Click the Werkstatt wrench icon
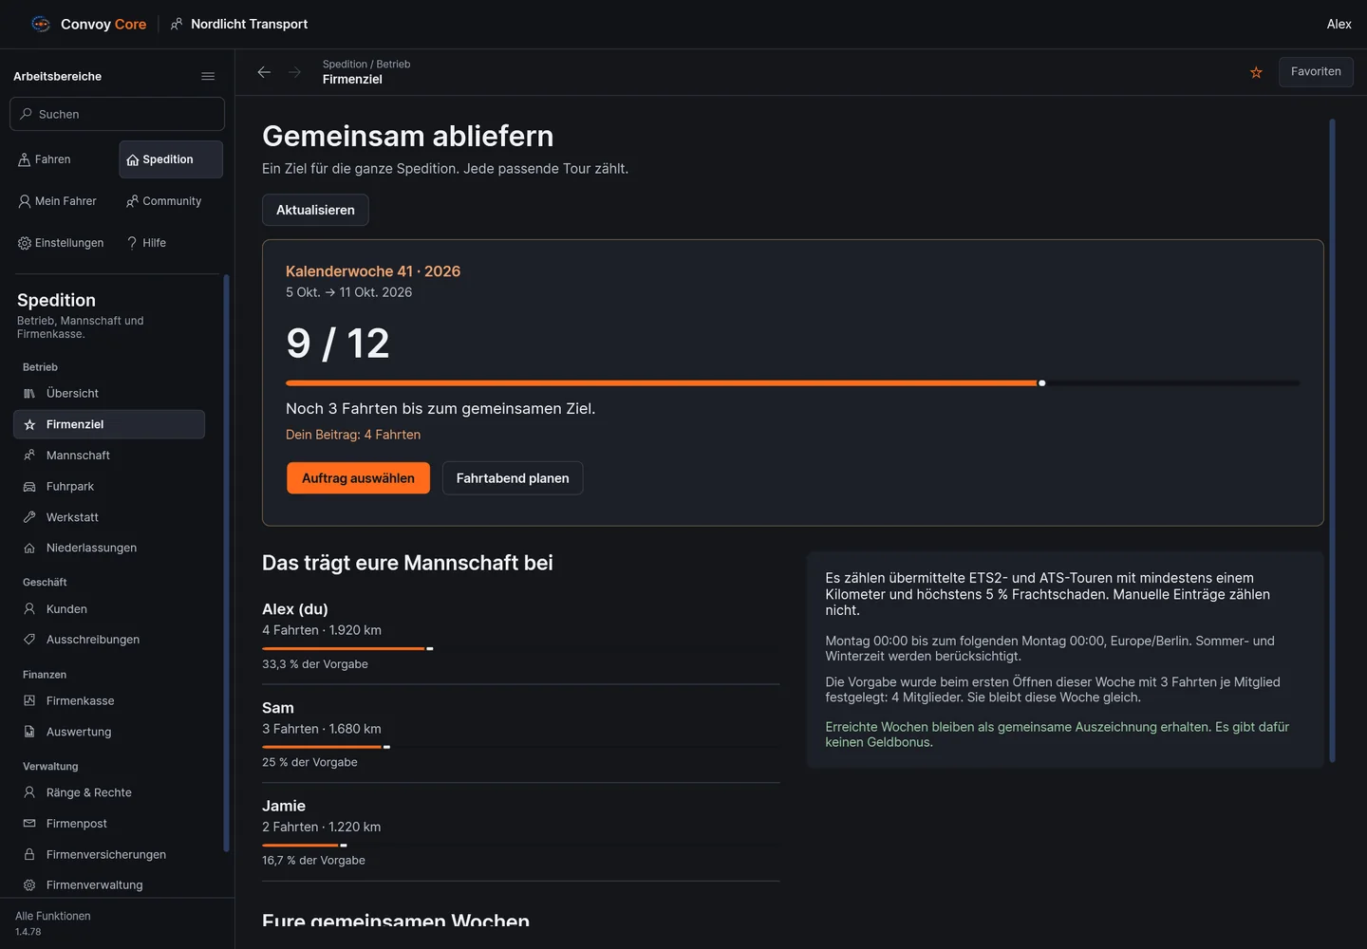 coord(29,517)
